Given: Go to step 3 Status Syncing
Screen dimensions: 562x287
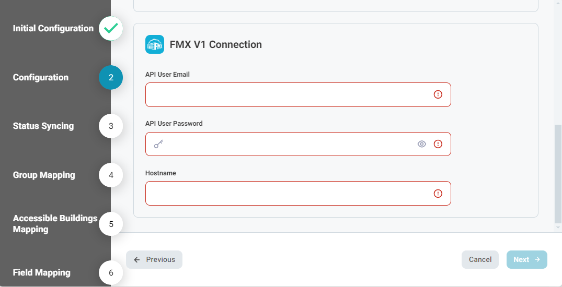Looking at the screenshot, I should tap(111, 126).
